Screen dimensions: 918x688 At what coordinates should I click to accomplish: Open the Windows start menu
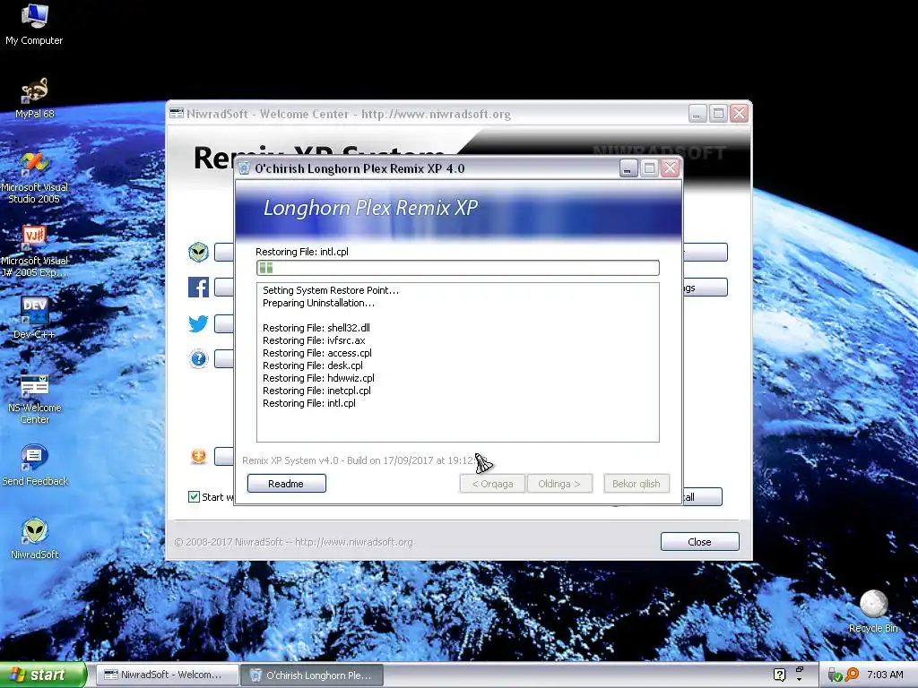click(x=43, y=675)
